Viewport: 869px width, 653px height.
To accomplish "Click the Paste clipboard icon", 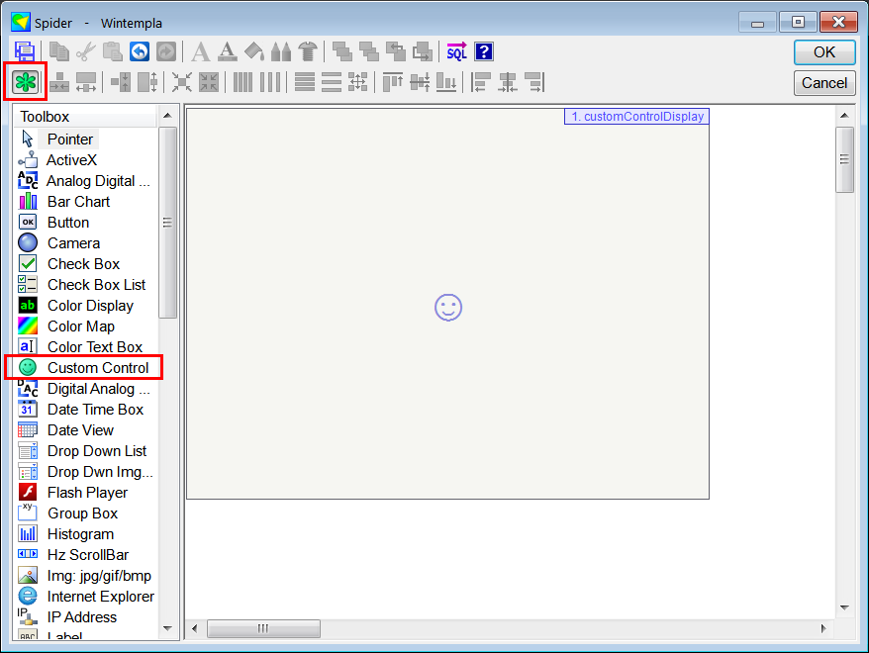I will [113, 52].
